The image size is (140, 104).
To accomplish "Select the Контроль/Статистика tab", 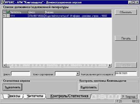I will 69,96.
